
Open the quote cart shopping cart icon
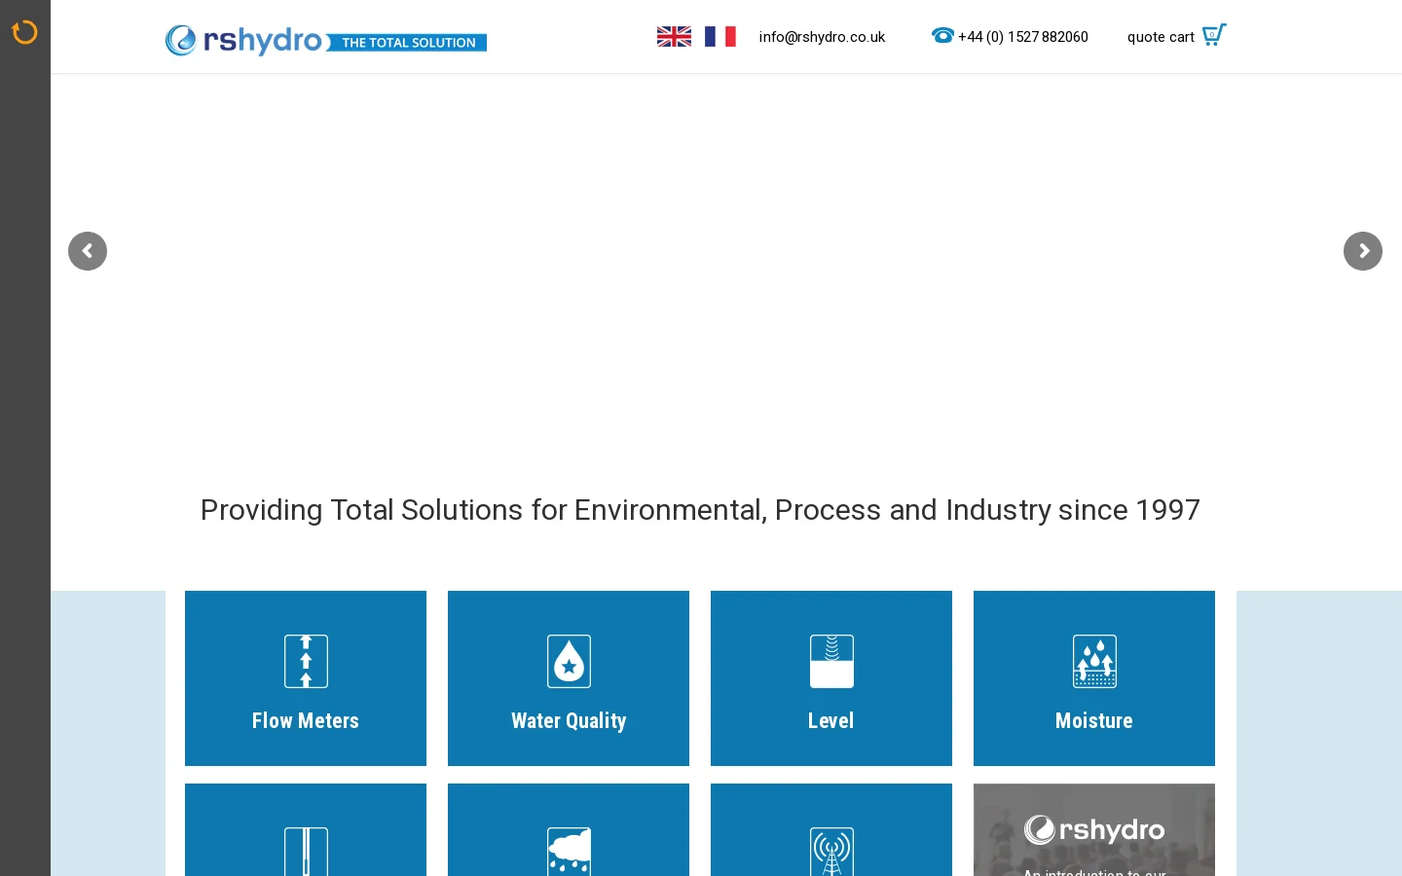pyautogui.click(x=1214, y=34)
